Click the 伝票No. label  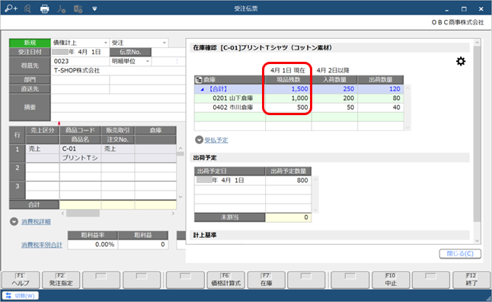(130, 52)
